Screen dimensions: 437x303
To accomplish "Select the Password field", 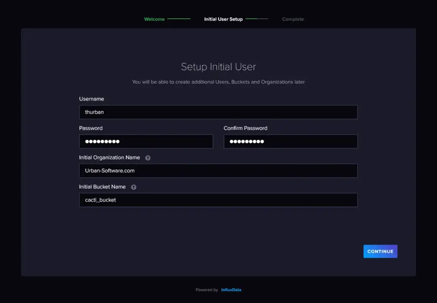I will 146,141.
